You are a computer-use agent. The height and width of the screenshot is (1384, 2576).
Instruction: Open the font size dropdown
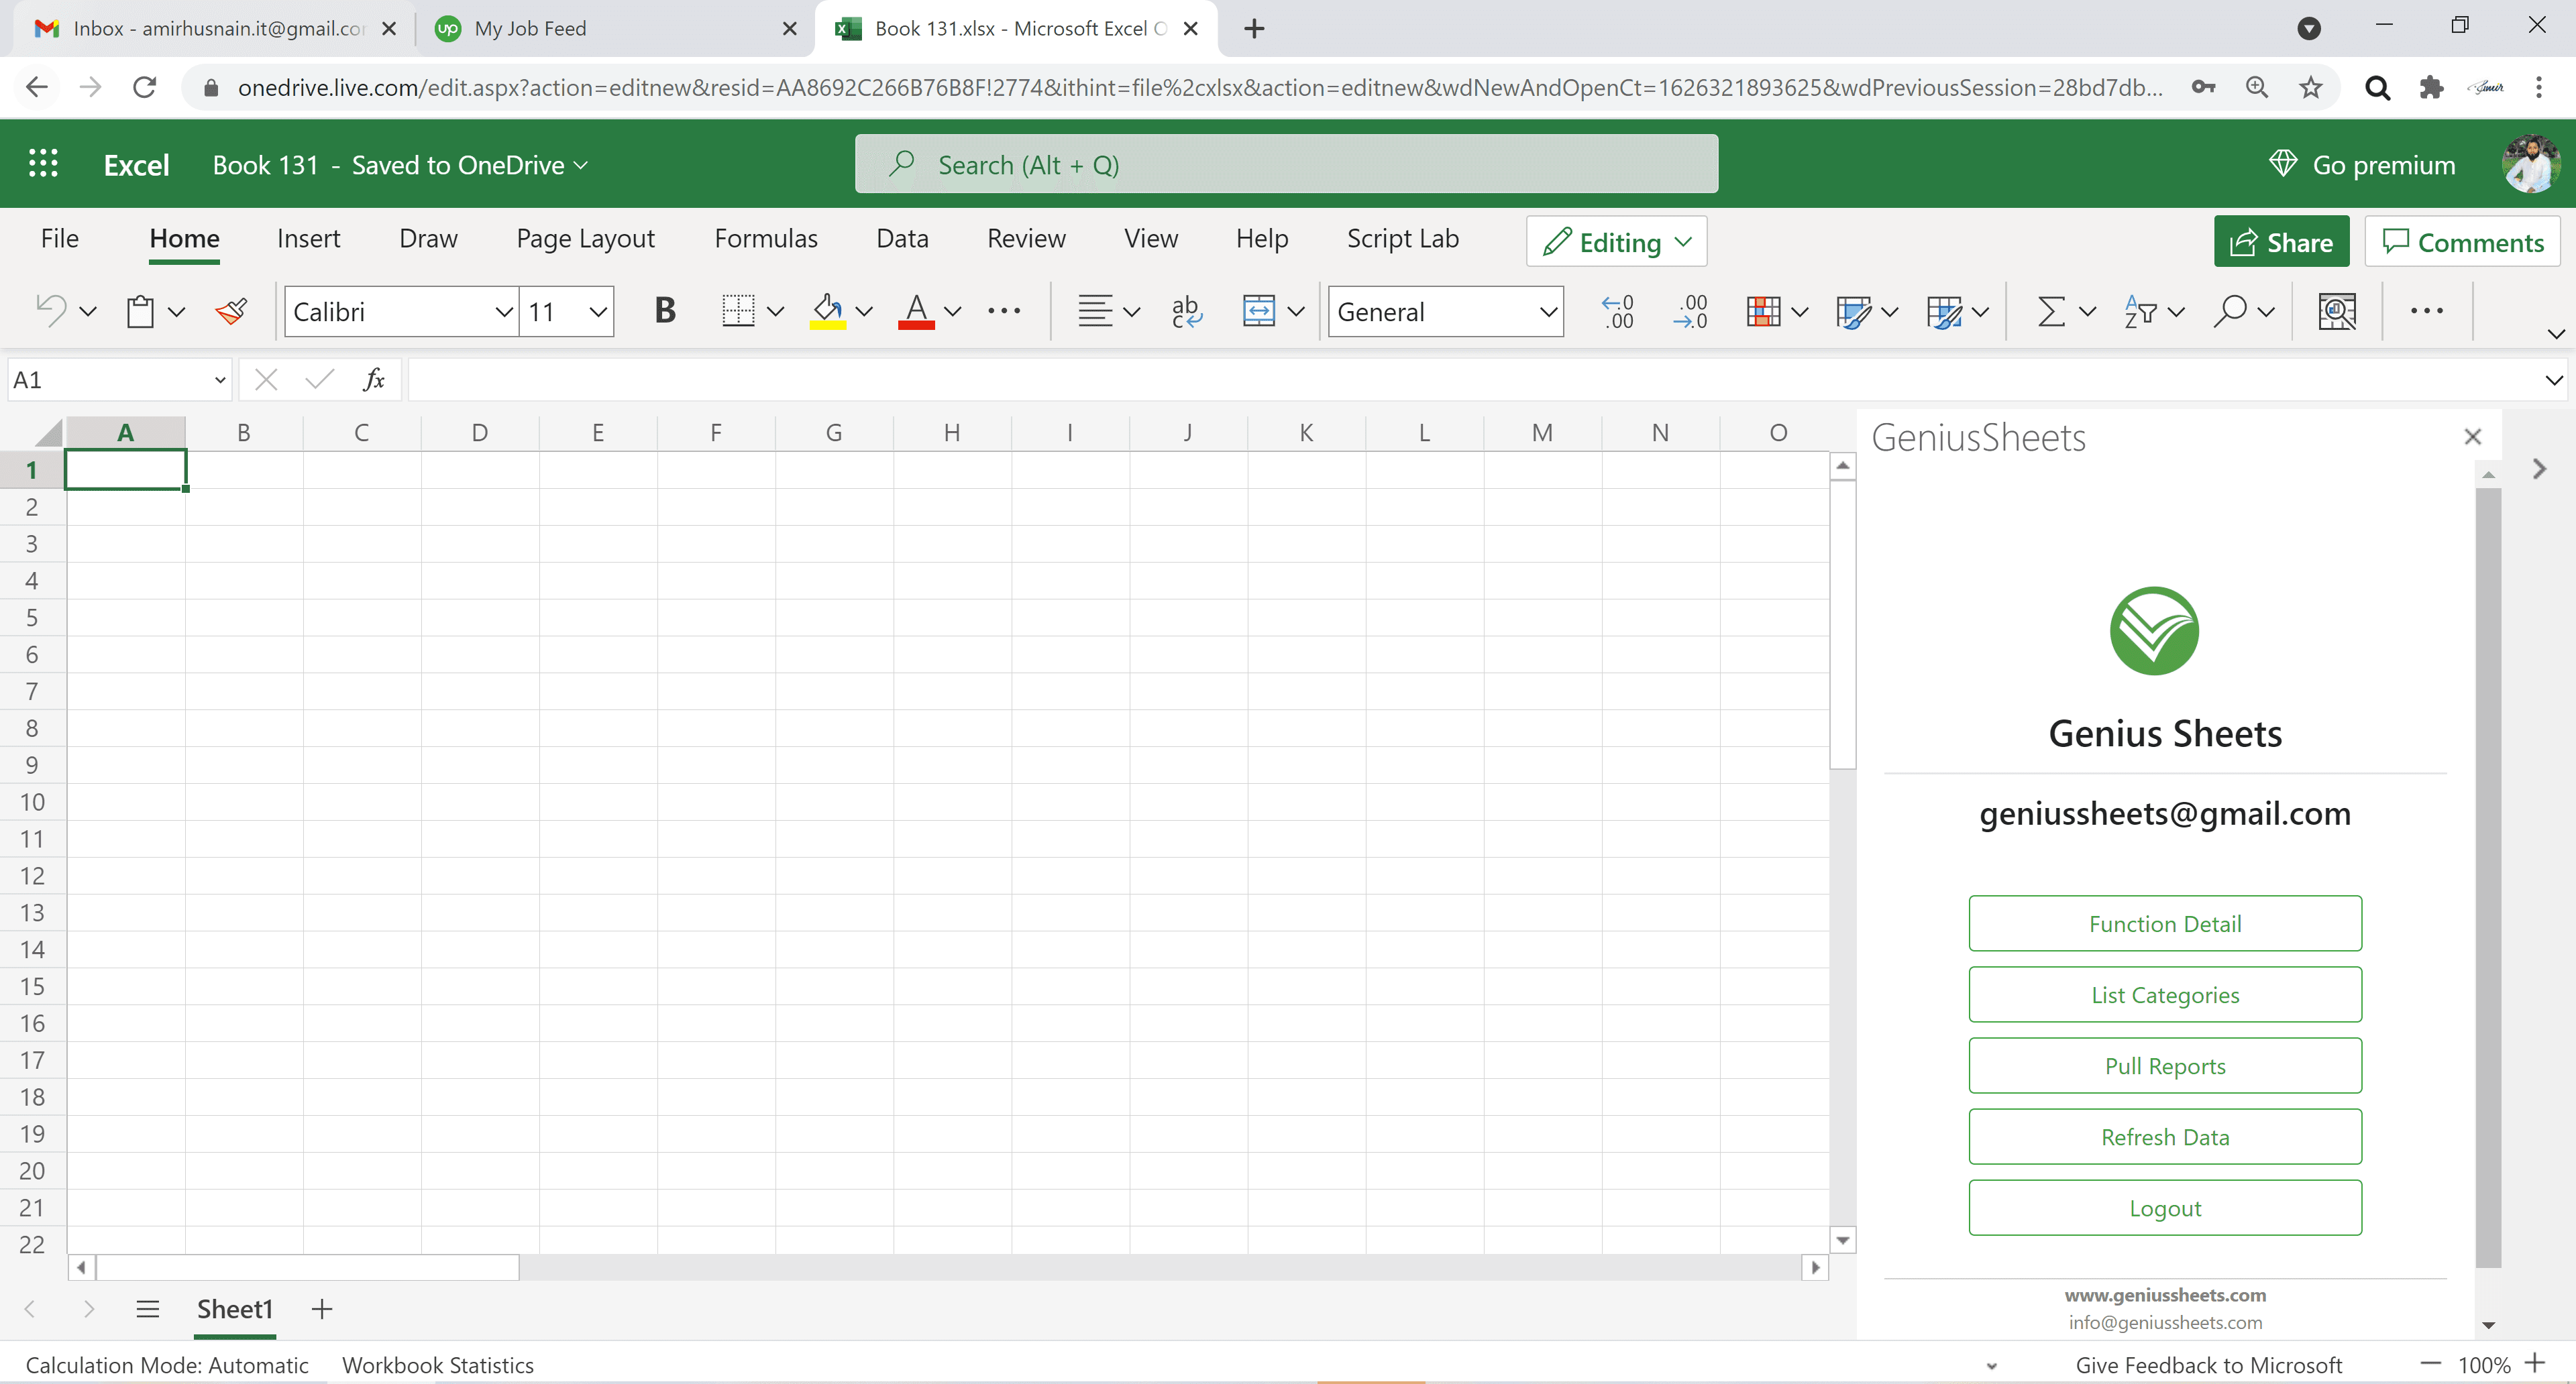(598, 312)
